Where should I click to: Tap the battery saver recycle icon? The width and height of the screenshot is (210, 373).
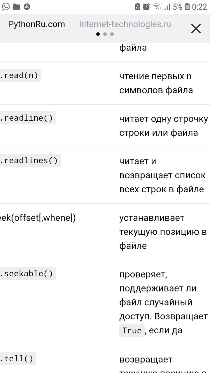pos(138,7)
